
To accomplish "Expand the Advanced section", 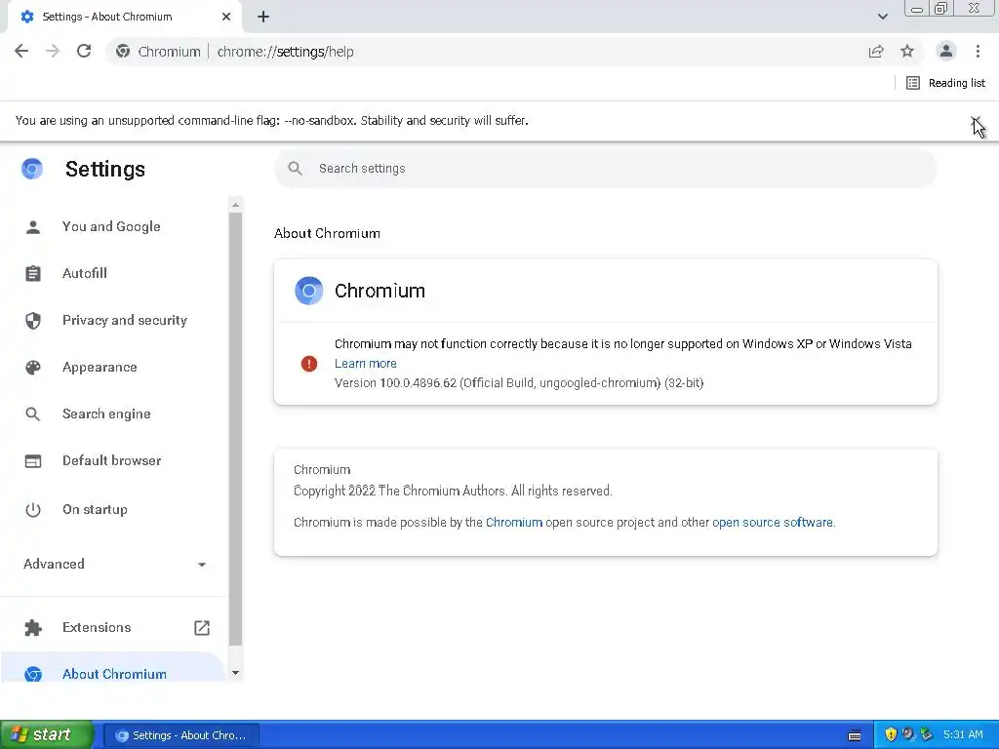I will (113, 564).
